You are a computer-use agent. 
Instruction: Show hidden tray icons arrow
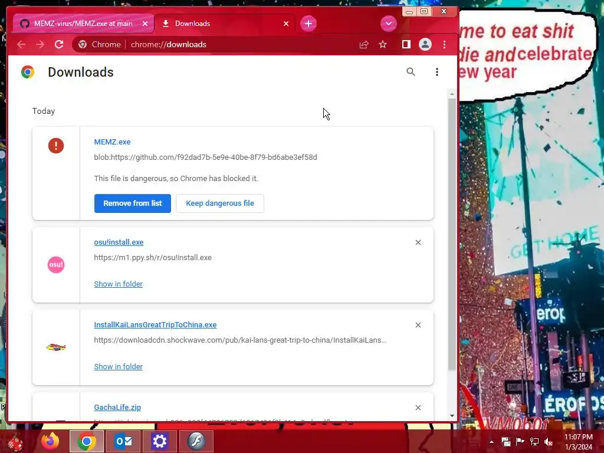[491, 442]
